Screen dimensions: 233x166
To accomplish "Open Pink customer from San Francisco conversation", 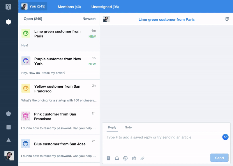I will [59, 121].
